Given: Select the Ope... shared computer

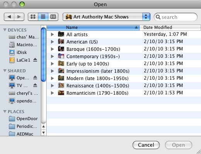Looking at the screenshot, I should (x=19, y=78).
